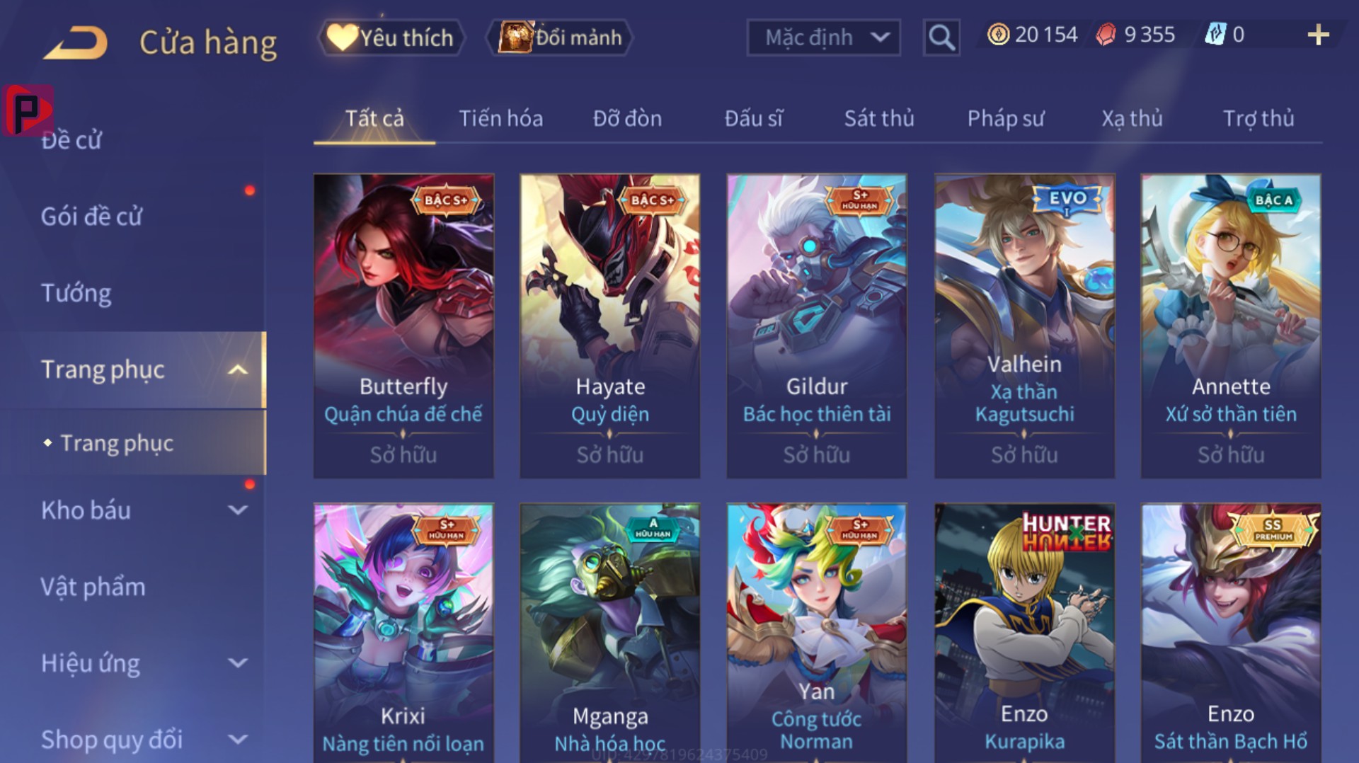Open the Enzo Kurapika skin card
Viewport: 1359px width, 763px height.
tap(1024, 633)
